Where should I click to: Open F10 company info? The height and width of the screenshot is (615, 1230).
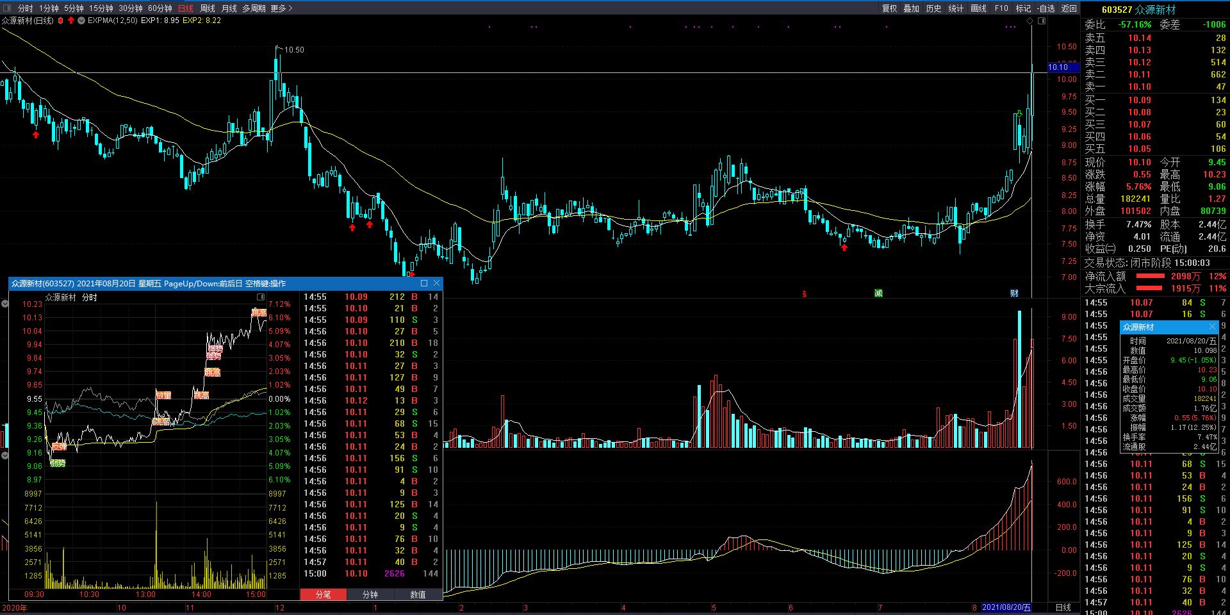click(x=1001, y=8)
